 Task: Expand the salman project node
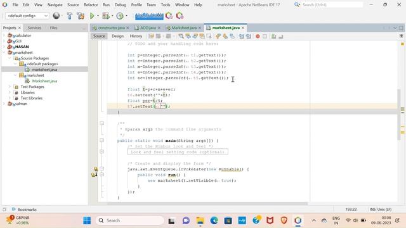point(4,104)
